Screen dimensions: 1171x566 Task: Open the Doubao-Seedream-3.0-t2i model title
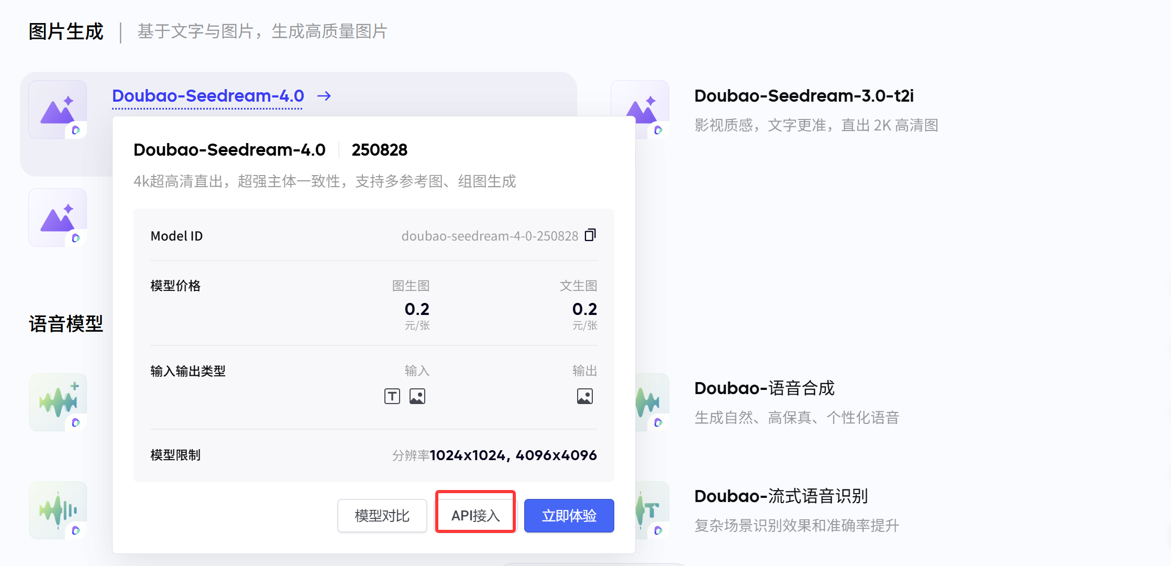tap(804, 96)
